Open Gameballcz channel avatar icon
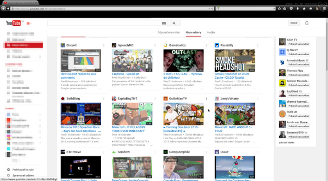Screen dimensions: 328x181 (x=166, y=45)
